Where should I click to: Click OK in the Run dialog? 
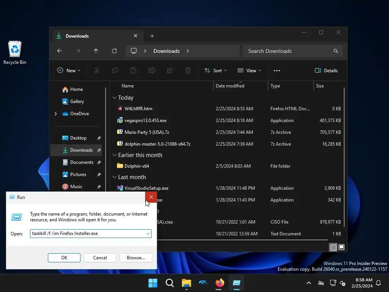pyautogui.click(x=64, y=258)
